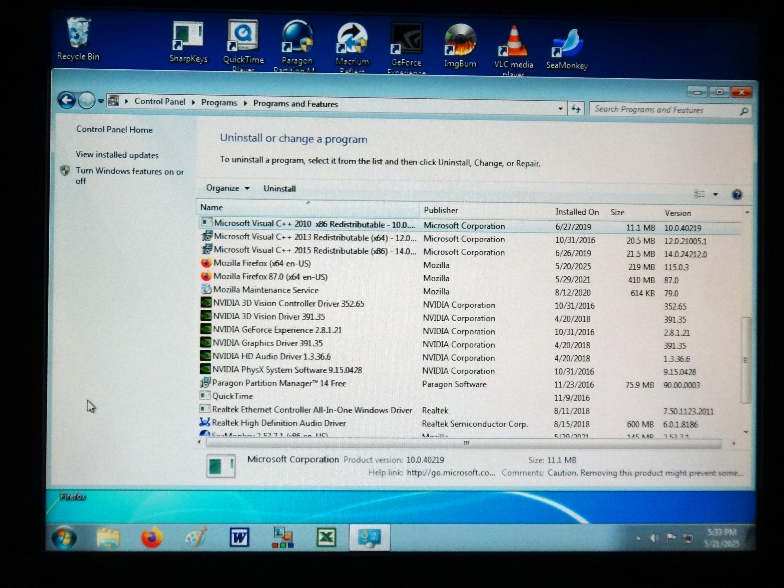
Task: Open the help question mark icon
Action: [x=737, y=194]
